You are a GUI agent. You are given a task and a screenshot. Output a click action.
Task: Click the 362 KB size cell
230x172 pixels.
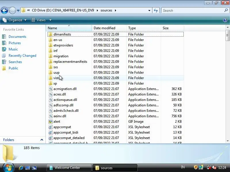[177, 89]
